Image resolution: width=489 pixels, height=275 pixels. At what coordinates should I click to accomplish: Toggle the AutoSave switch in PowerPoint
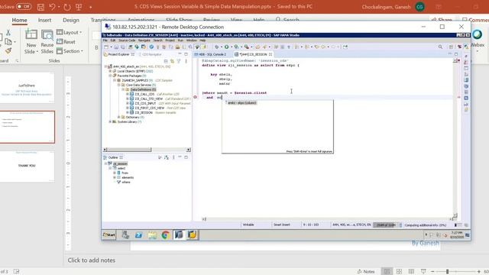(24, 6)
